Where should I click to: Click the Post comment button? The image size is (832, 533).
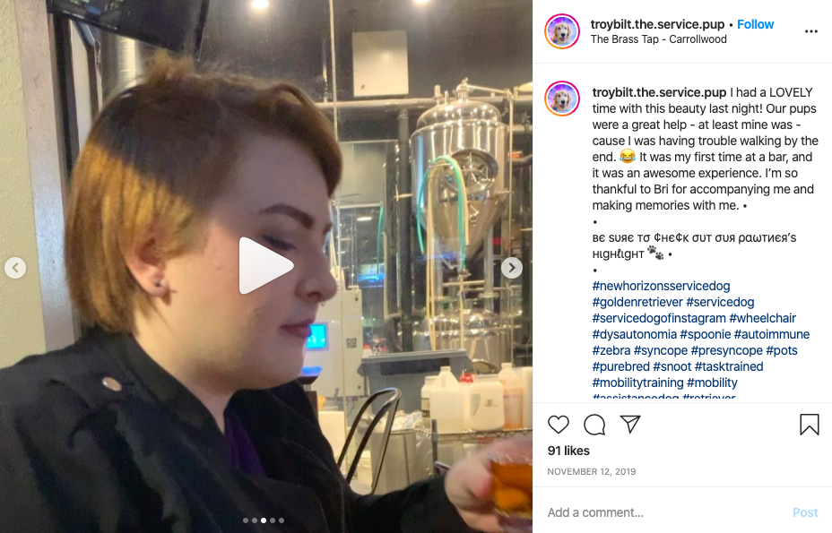(805, 512)
